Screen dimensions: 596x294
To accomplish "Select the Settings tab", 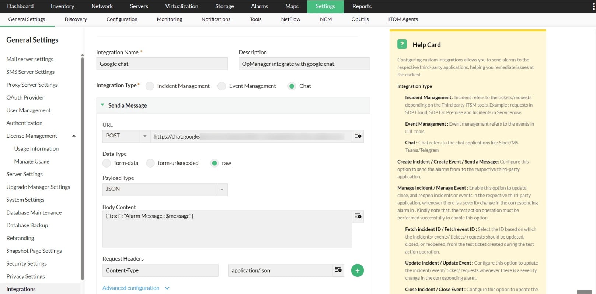I will tap(325, 6).
